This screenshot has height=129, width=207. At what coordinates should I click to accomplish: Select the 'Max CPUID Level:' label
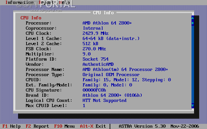[x=46, y=105]
